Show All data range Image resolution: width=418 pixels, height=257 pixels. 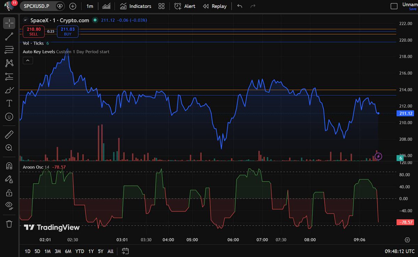click(x=110, y=251)
